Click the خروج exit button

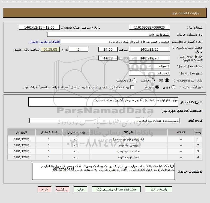(x=44, y=189)
